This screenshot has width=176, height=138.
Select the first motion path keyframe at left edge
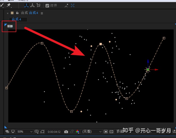pyautogui.click(x=7, y=88)
